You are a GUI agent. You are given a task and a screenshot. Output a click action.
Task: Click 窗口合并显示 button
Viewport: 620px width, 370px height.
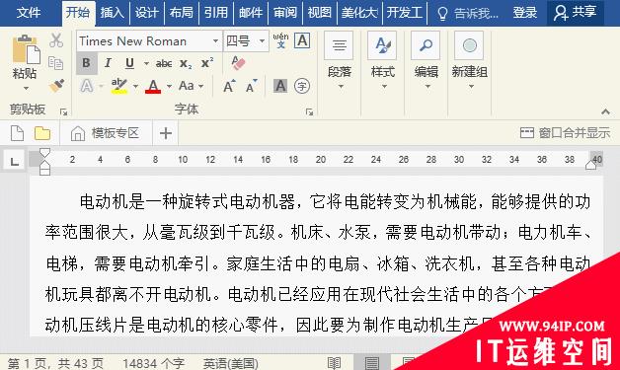pos(566,133)
